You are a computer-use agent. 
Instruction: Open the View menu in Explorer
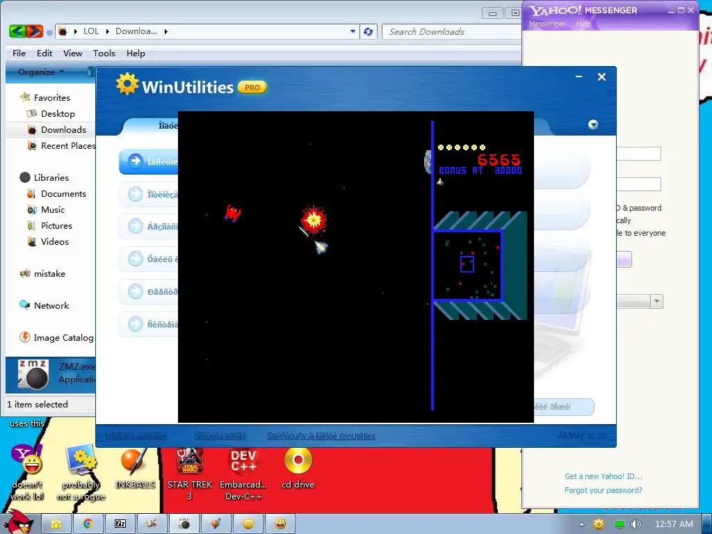point(72,53)
